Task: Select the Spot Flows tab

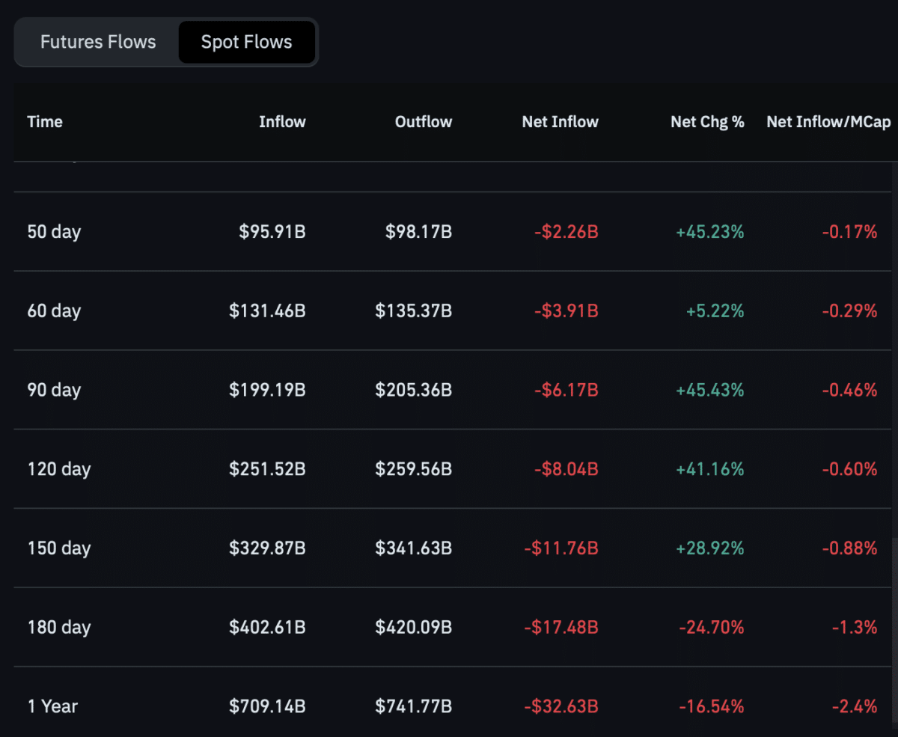Action: (246, 42)
